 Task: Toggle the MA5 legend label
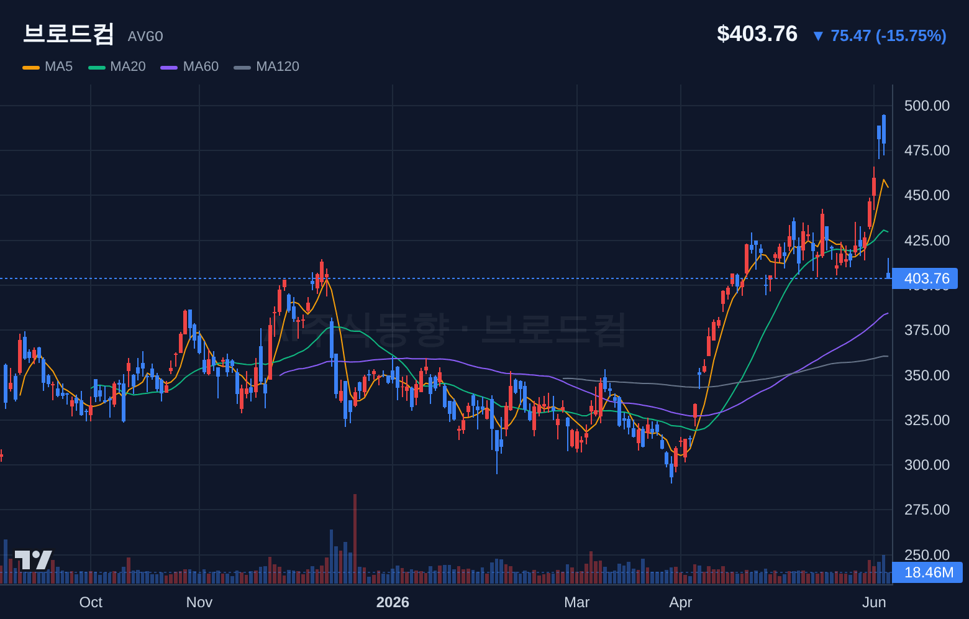(58, 66)
